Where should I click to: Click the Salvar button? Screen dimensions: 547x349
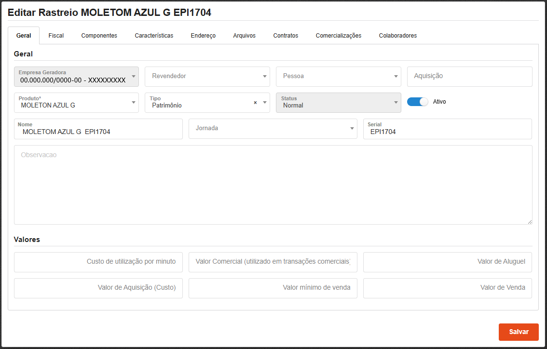[519, 332]
